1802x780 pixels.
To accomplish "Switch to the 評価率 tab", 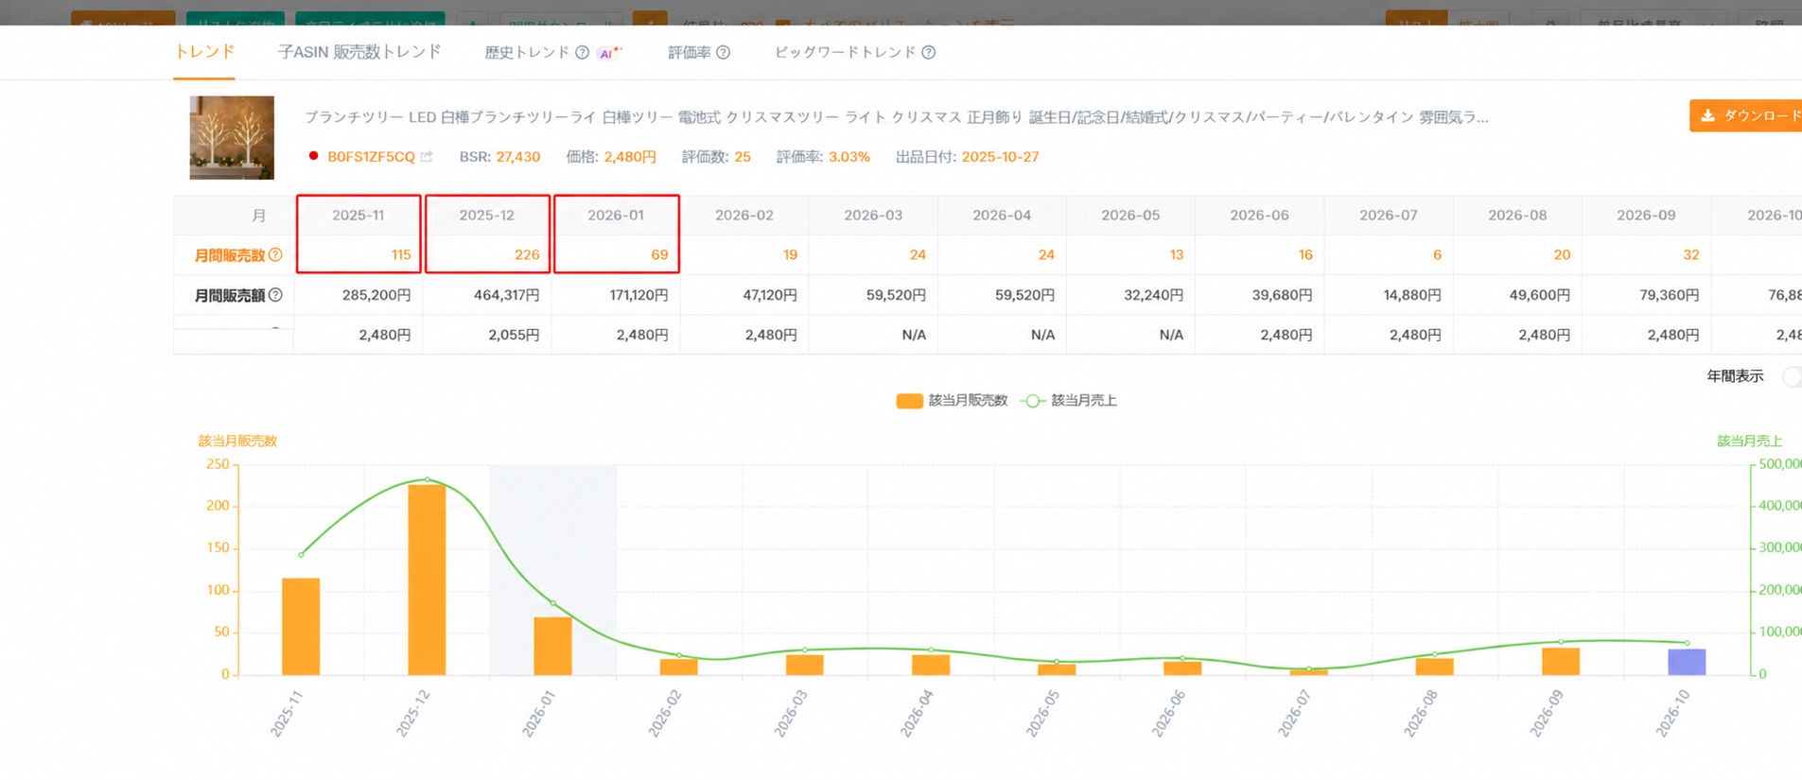I will click(690, 53).
